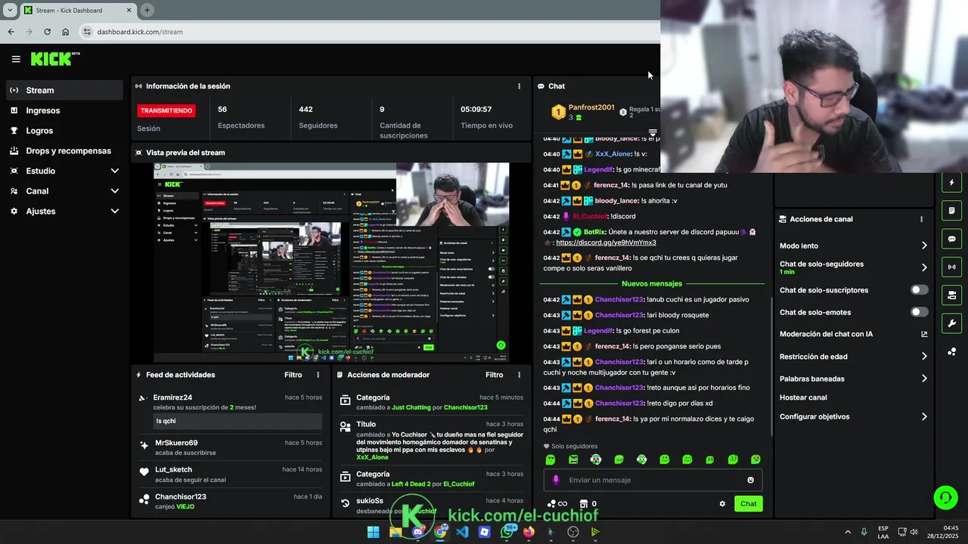This screenshot has width=968, height=544.
Task: Click the Enviar un mensaje input field
Action: click(x=653, y=480)
